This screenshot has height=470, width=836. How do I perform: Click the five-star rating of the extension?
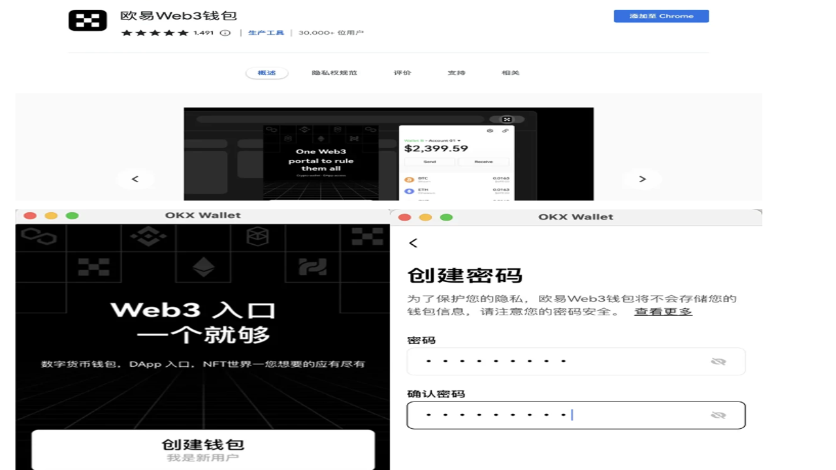pyautogui.click(x=155, y=33)
